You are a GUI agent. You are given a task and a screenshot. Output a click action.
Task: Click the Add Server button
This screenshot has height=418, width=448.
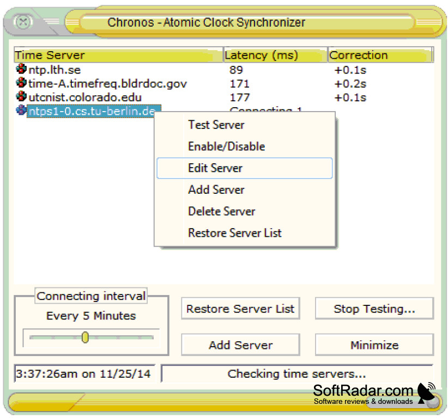pyautogui.click(x=240, y=345)
